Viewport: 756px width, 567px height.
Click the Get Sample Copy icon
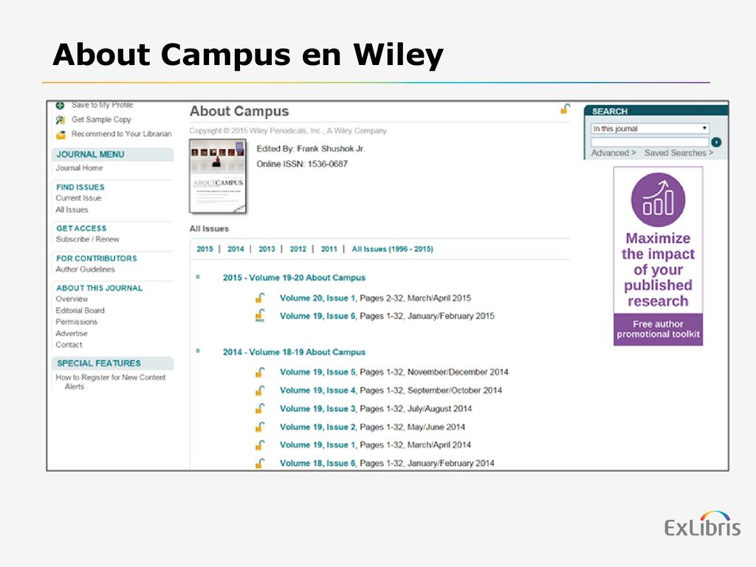tap(61, 120)
